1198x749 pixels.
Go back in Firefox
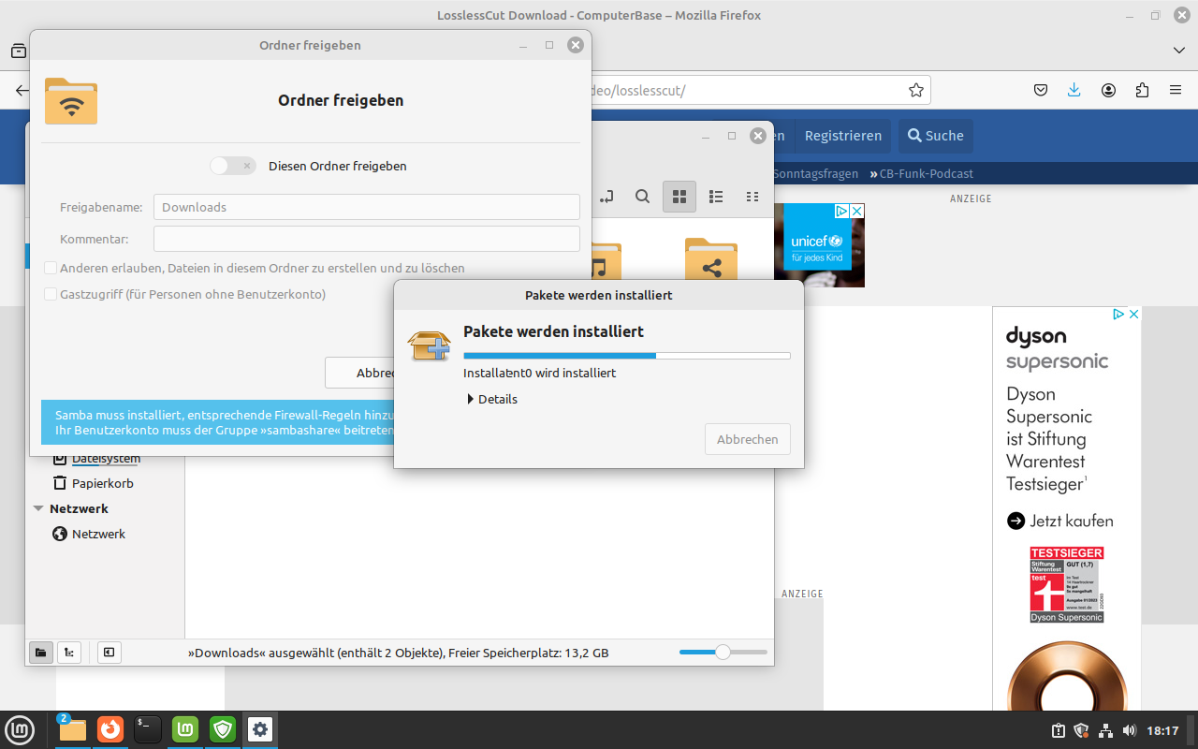[21, 90]
